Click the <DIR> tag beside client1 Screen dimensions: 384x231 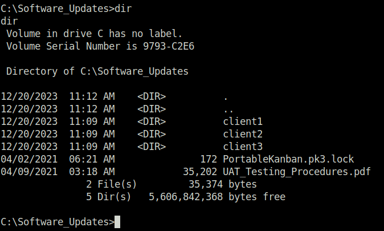[152, 121]
